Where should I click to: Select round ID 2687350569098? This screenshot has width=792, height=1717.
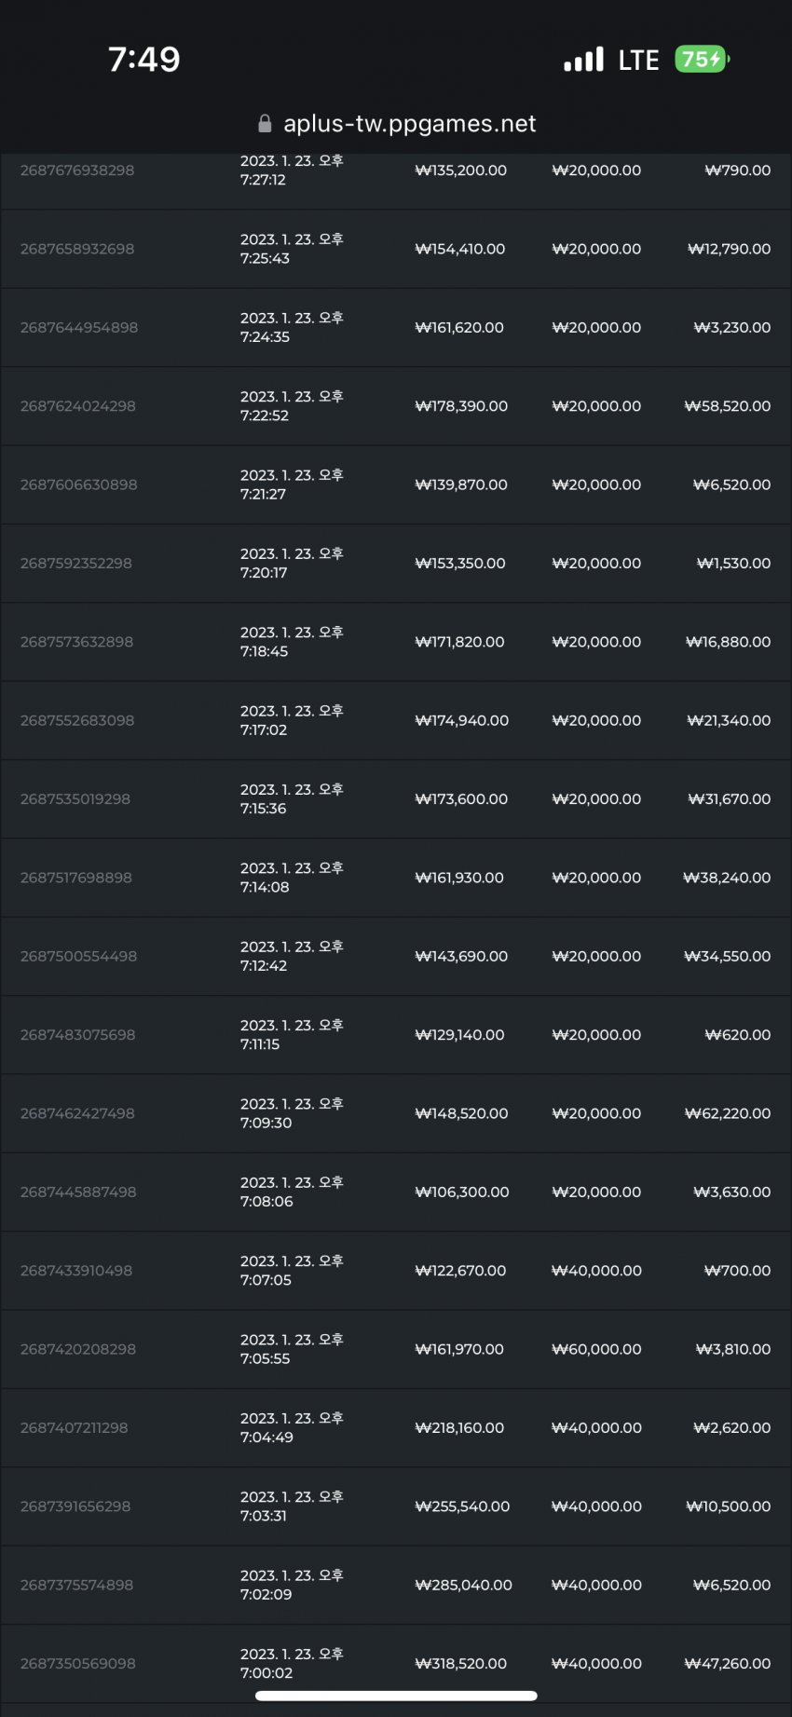78,1663
